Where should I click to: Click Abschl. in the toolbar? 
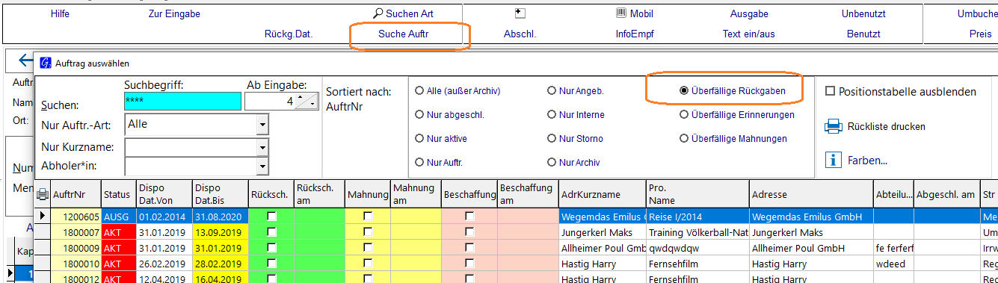coord(520,34)
